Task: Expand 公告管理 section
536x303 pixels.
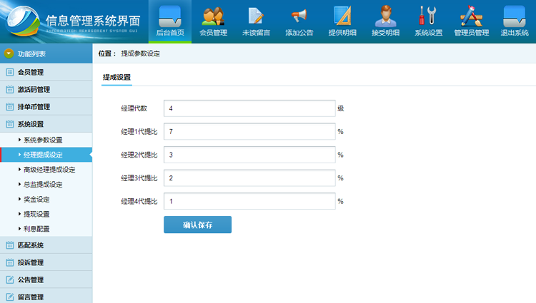Action: (46, 279)
